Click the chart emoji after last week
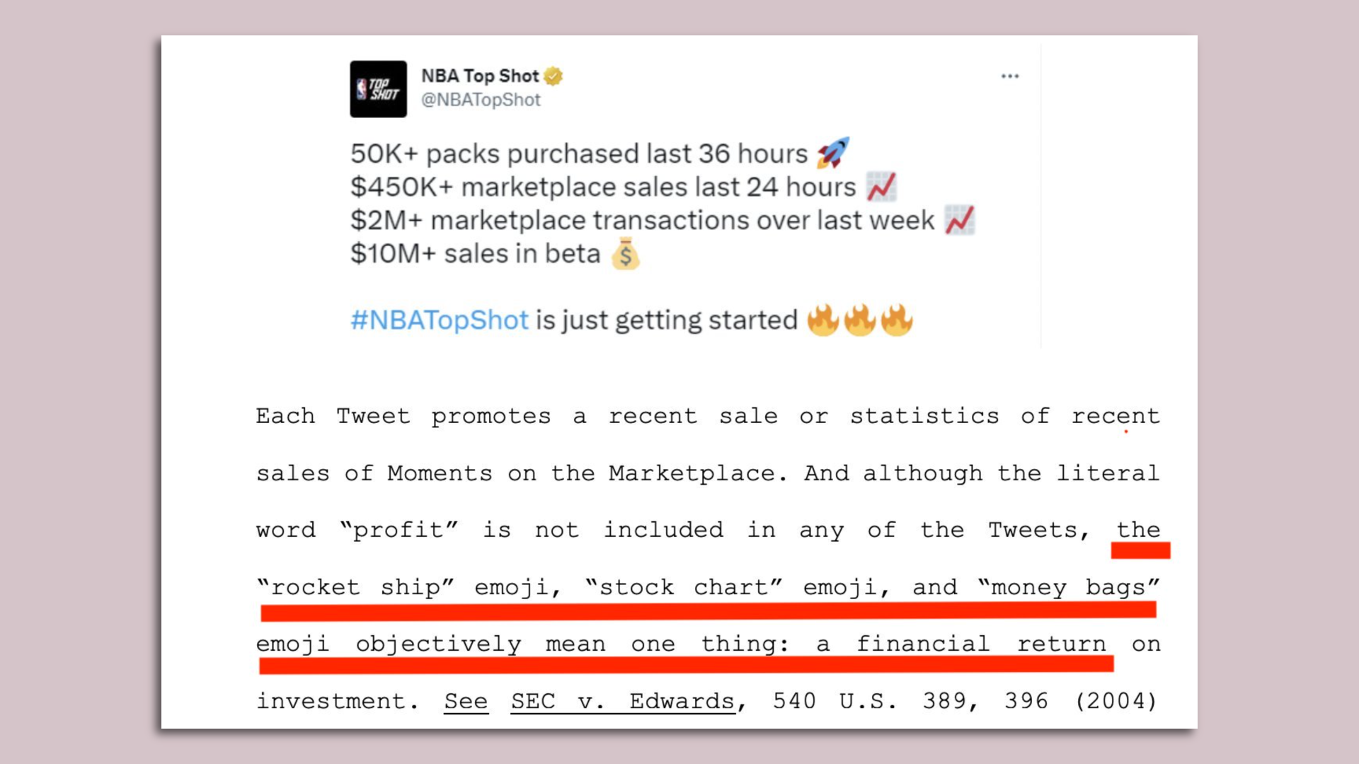The height and width of the screenshot is (764, 1359). 960,220
